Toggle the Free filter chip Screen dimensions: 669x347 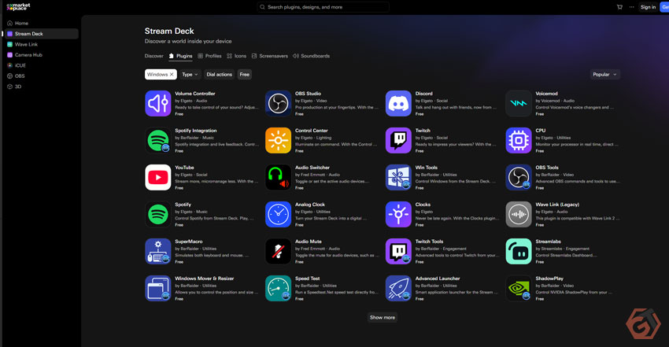click(x=245, y=74)
